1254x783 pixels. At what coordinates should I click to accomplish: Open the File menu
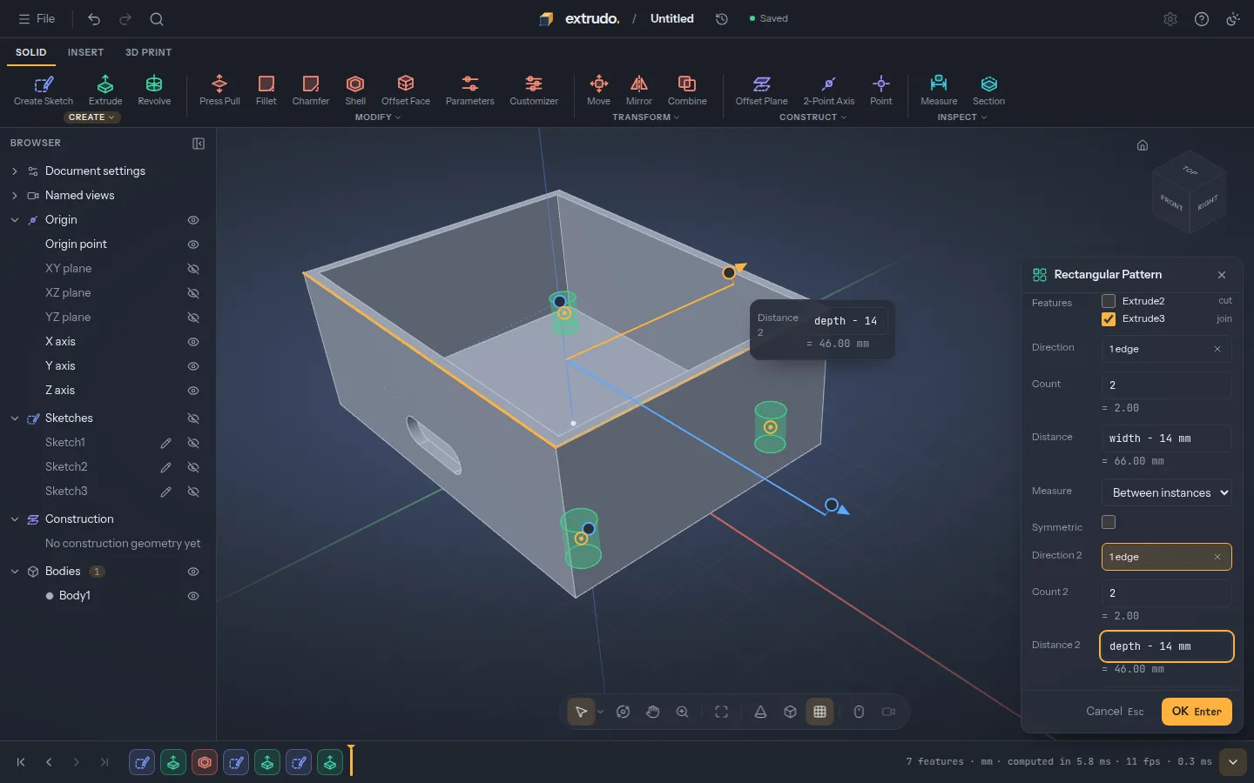pyautogui.click(x=37, y=18)
